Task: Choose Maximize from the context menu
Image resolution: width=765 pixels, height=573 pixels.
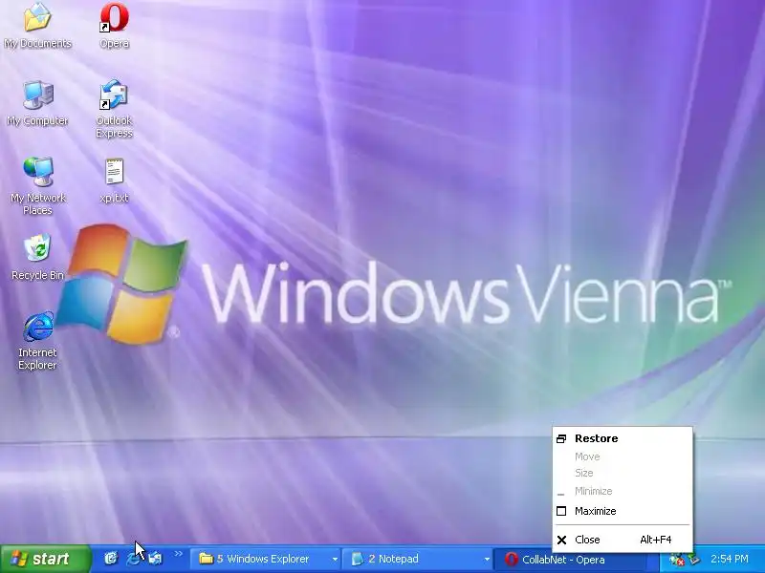Action: point(623,511)
